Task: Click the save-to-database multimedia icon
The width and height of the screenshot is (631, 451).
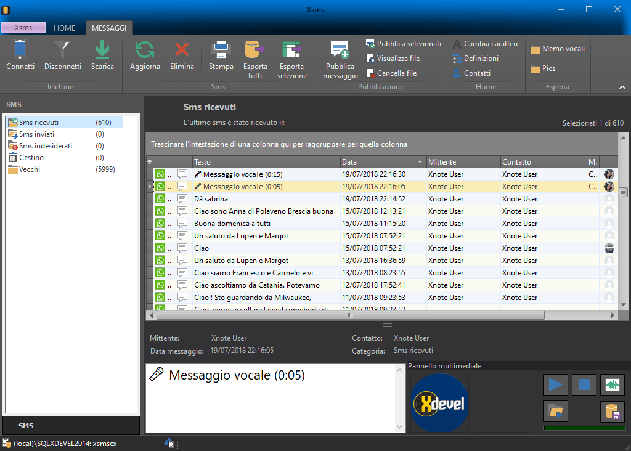Action: [x=612, y=411]
